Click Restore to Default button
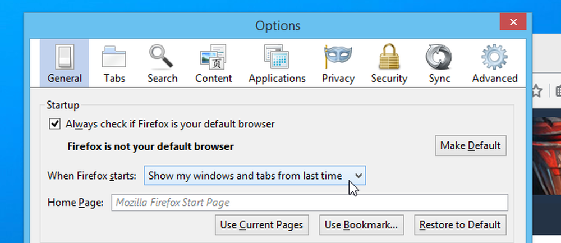Image resolution: width=561 pixels, height=243 pixels. tap(460, 224)
